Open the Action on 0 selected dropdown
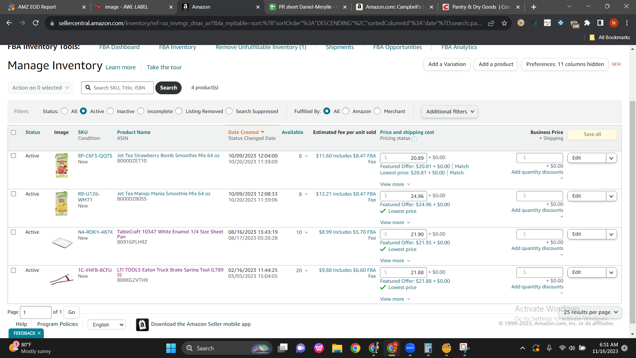Screen dimensions: 636x358 tap(40, 88)
